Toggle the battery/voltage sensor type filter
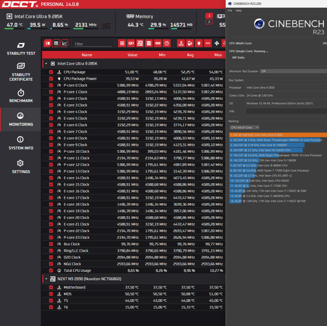 click(190, 43)
